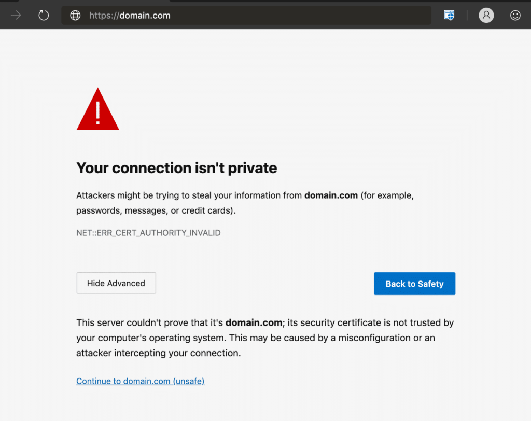
Task: Click the forward navigation arrow
Action: tap(16, 16)
